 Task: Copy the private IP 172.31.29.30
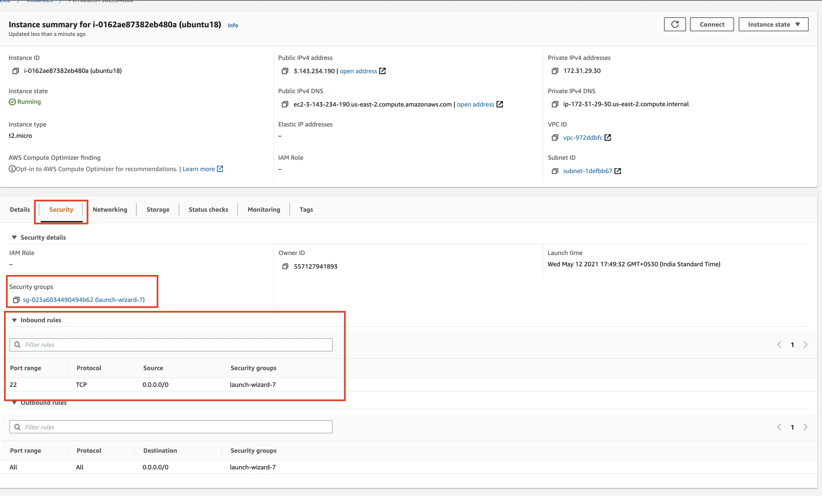[x=555, y=71]
